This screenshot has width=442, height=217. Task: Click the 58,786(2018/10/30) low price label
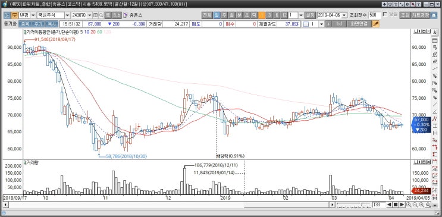[x=126, y=156]
